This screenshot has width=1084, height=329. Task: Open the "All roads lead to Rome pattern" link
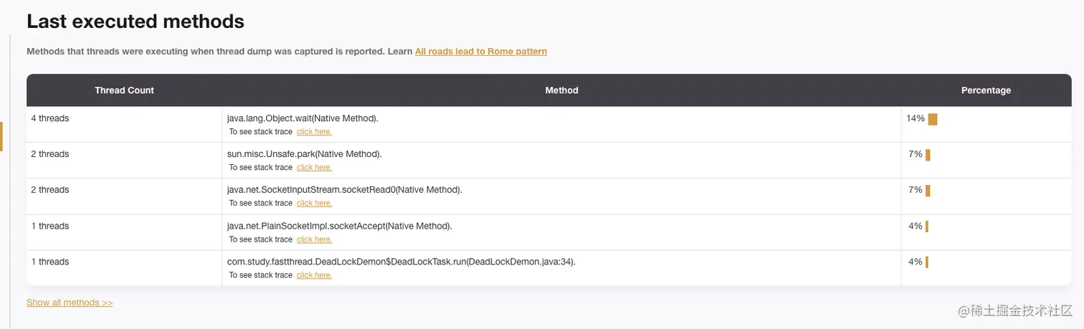480,52
